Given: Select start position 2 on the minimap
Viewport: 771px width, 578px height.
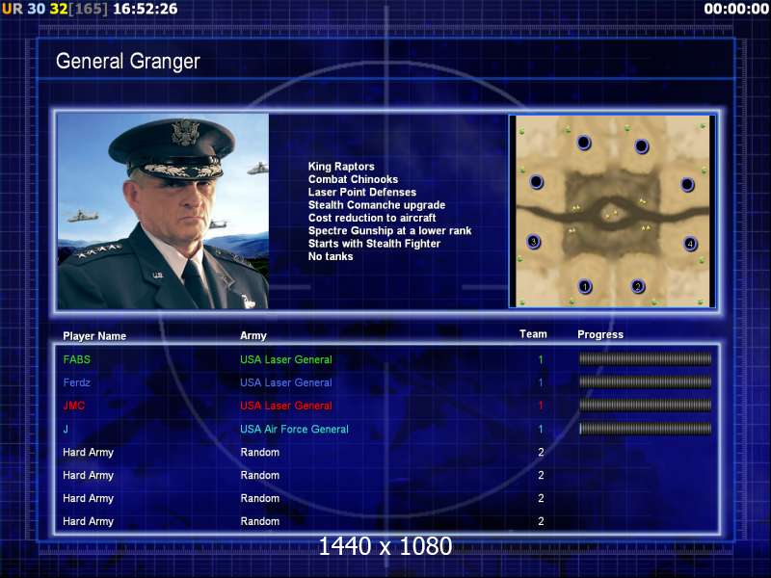Looking at the screenshot, I should 638,286.
